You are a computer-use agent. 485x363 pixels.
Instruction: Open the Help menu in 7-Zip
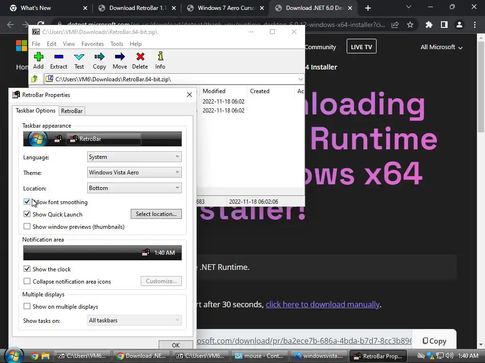pos(135,44)
